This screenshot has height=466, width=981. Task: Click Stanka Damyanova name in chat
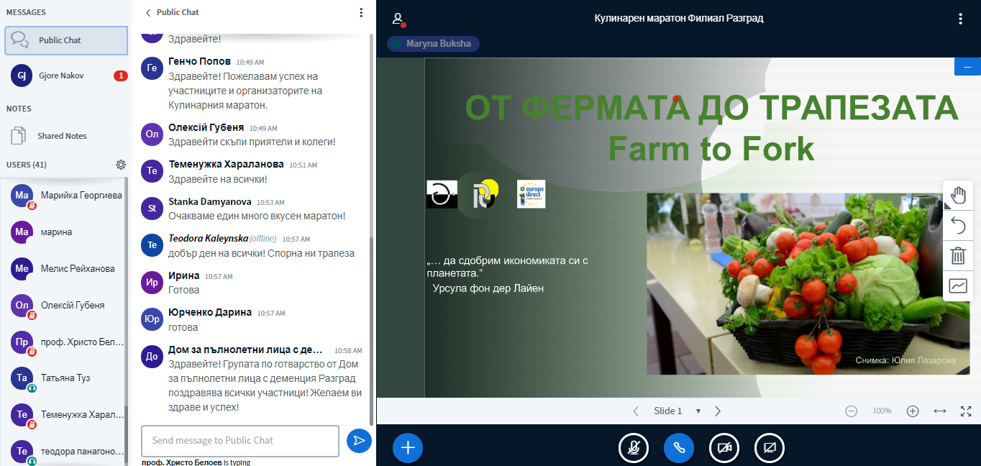(209, 202)
